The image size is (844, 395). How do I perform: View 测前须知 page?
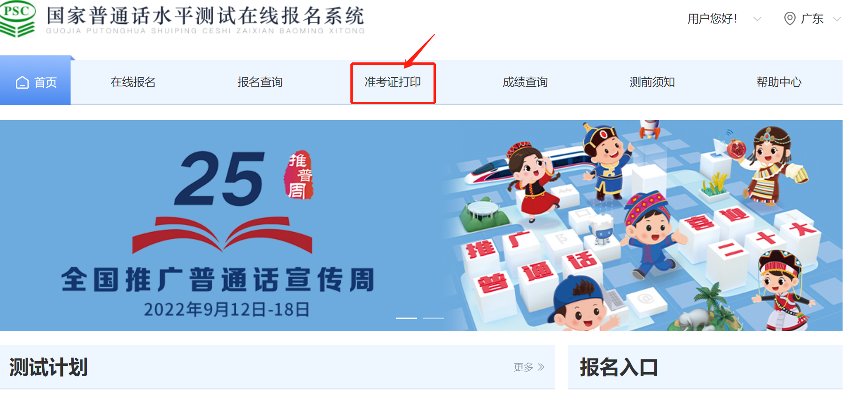(652, 82)
